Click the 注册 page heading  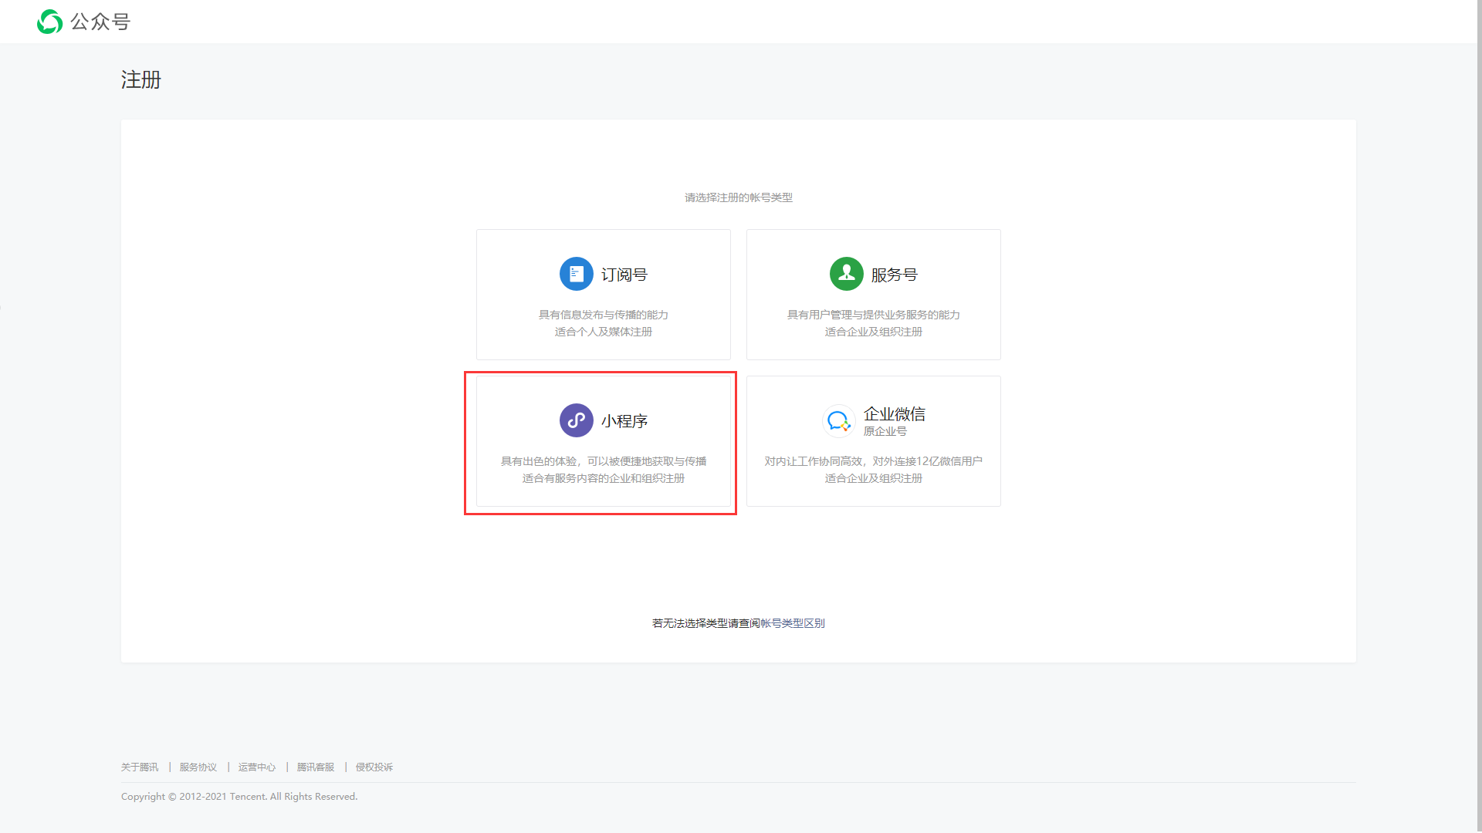[141, 79]
